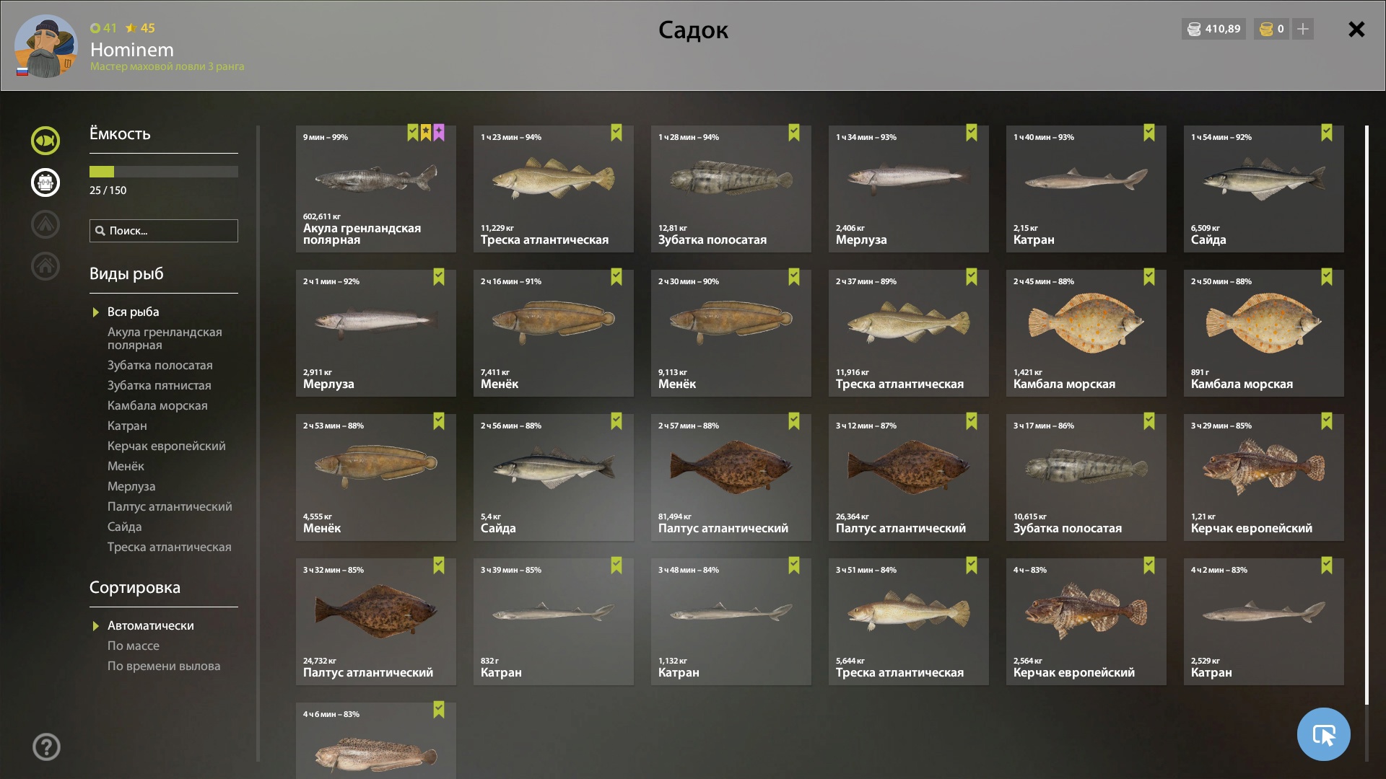This screenshot has height=779, width=1386.
Task: Click the silver coins balance icon
Action: tap(1194, 29)
